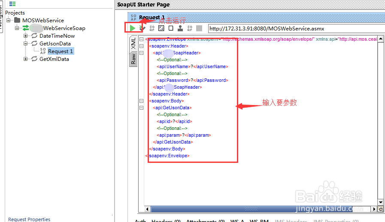Click gray cancel request square
Image resolution: width=385 pixels, height=222 pixels.
point(199,28)
